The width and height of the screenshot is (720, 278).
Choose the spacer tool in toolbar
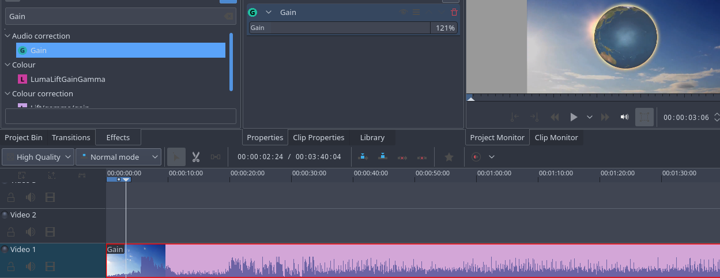[215, 157]
